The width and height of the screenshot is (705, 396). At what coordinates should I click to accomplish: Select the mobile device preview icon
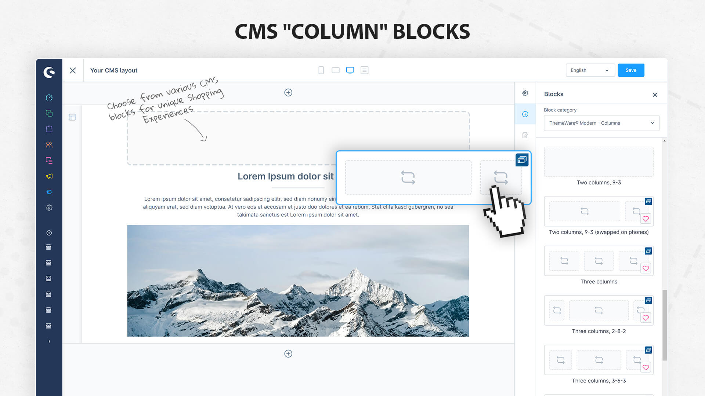coord(321,70)
